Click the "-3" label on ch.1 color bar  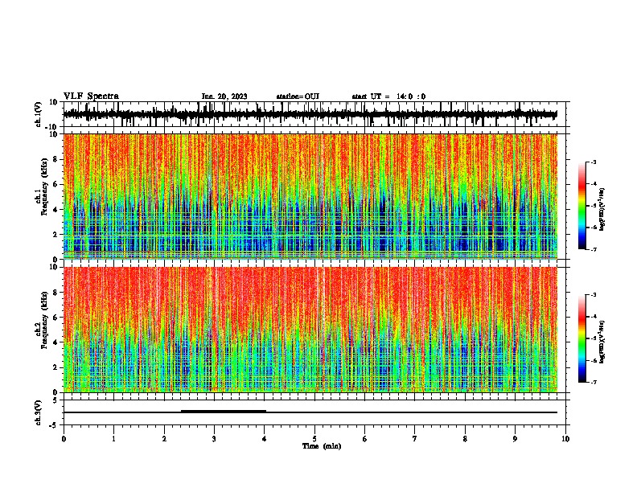(594, 162)
